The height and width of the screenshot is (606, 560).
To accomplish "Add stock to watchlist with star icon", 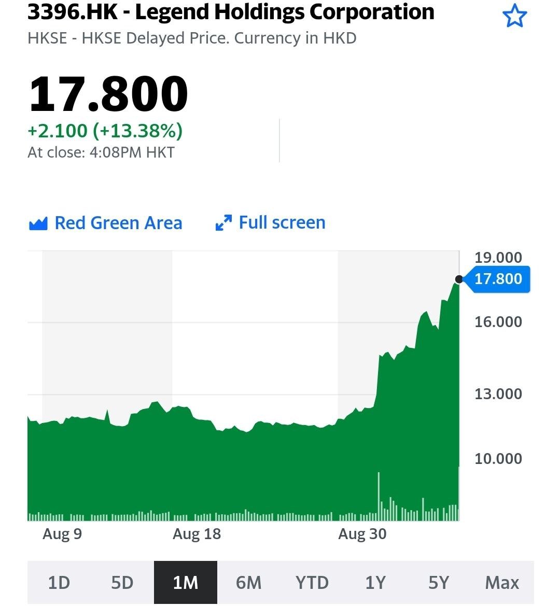I will (514, 16).
